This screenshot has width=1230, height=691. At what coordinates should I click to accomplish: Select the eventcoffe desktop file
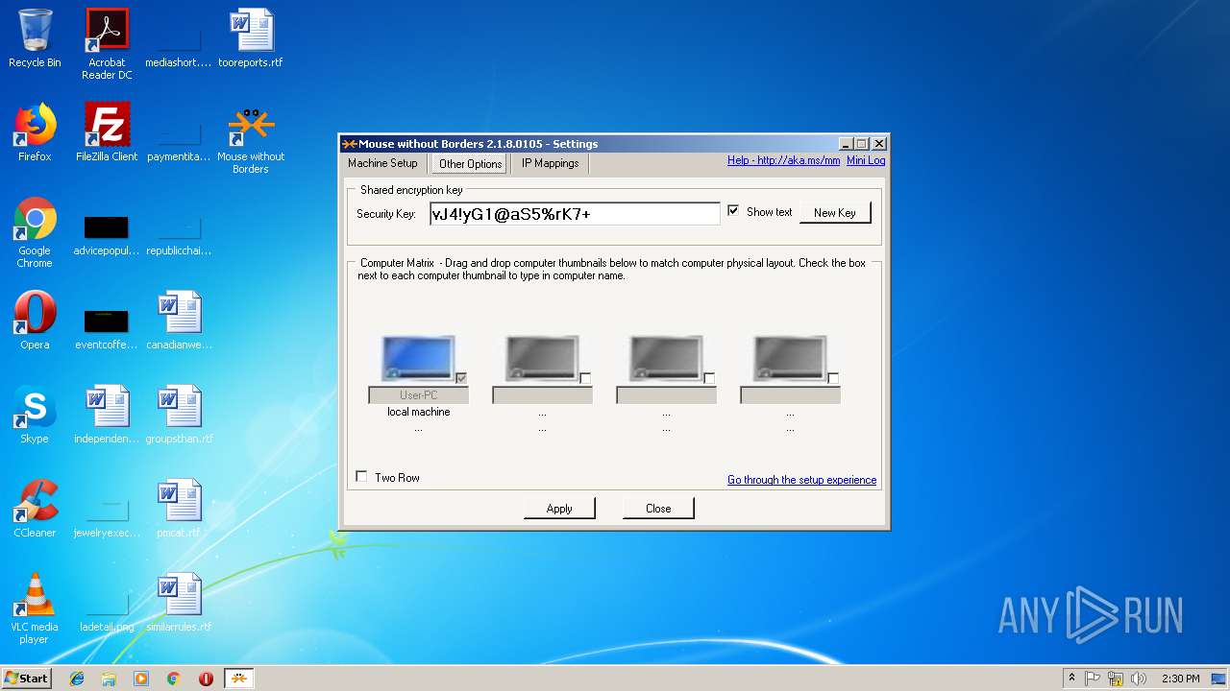click(x=107, y=328)
